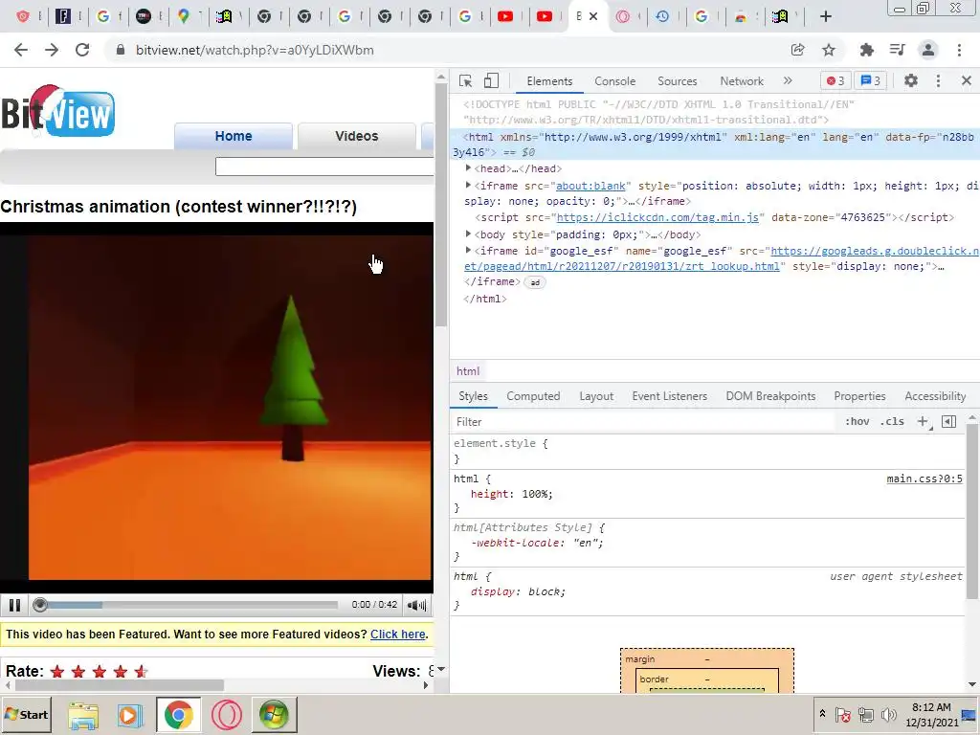Click the red error count badge
The width and height of the screenshot is (980, 735).
click(x=835, y=80)
